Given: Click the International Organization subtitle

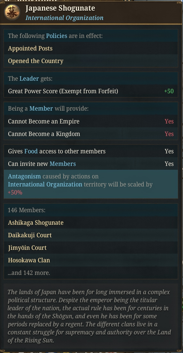Looking at the screenshot, I should pyautogui.click(x=65, y=18).
